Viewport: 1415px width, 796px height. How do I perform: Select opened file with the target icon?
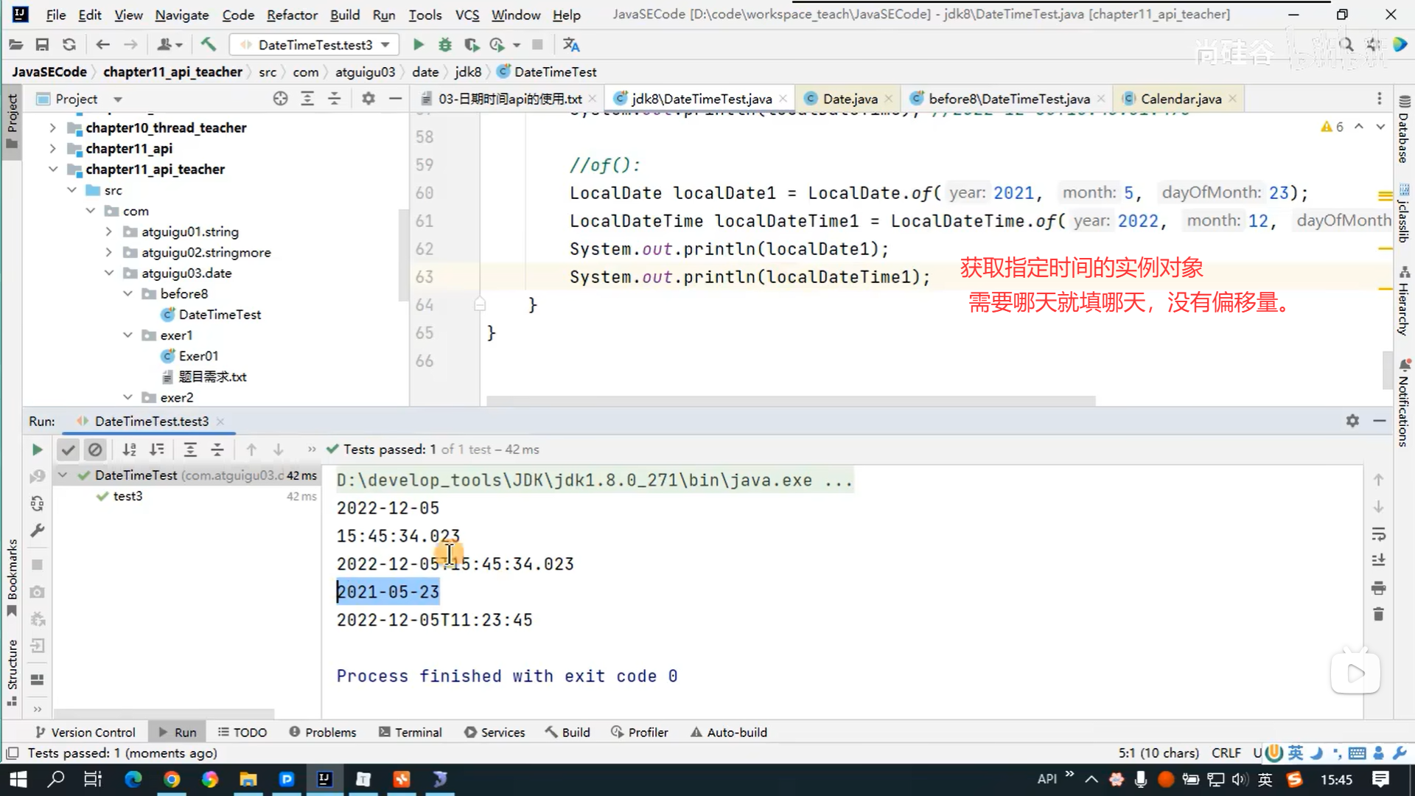click(280, 99)
